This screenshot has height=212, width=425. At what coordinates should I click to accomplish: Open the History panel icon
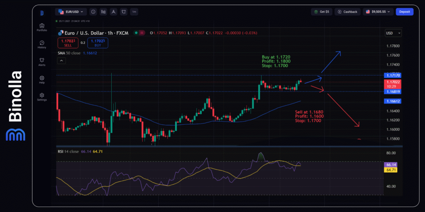tap(42, 43)
